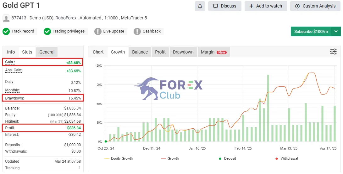Viewport: 343px width, 174px height.
Task: Click Add to watch button
Action: click(x=266, y=6)
